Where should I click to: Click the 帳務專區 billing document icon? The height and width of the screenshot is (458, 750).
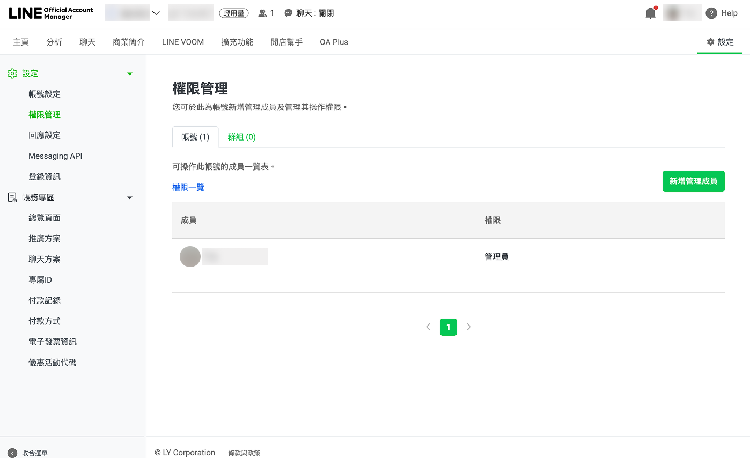(12, 197)
